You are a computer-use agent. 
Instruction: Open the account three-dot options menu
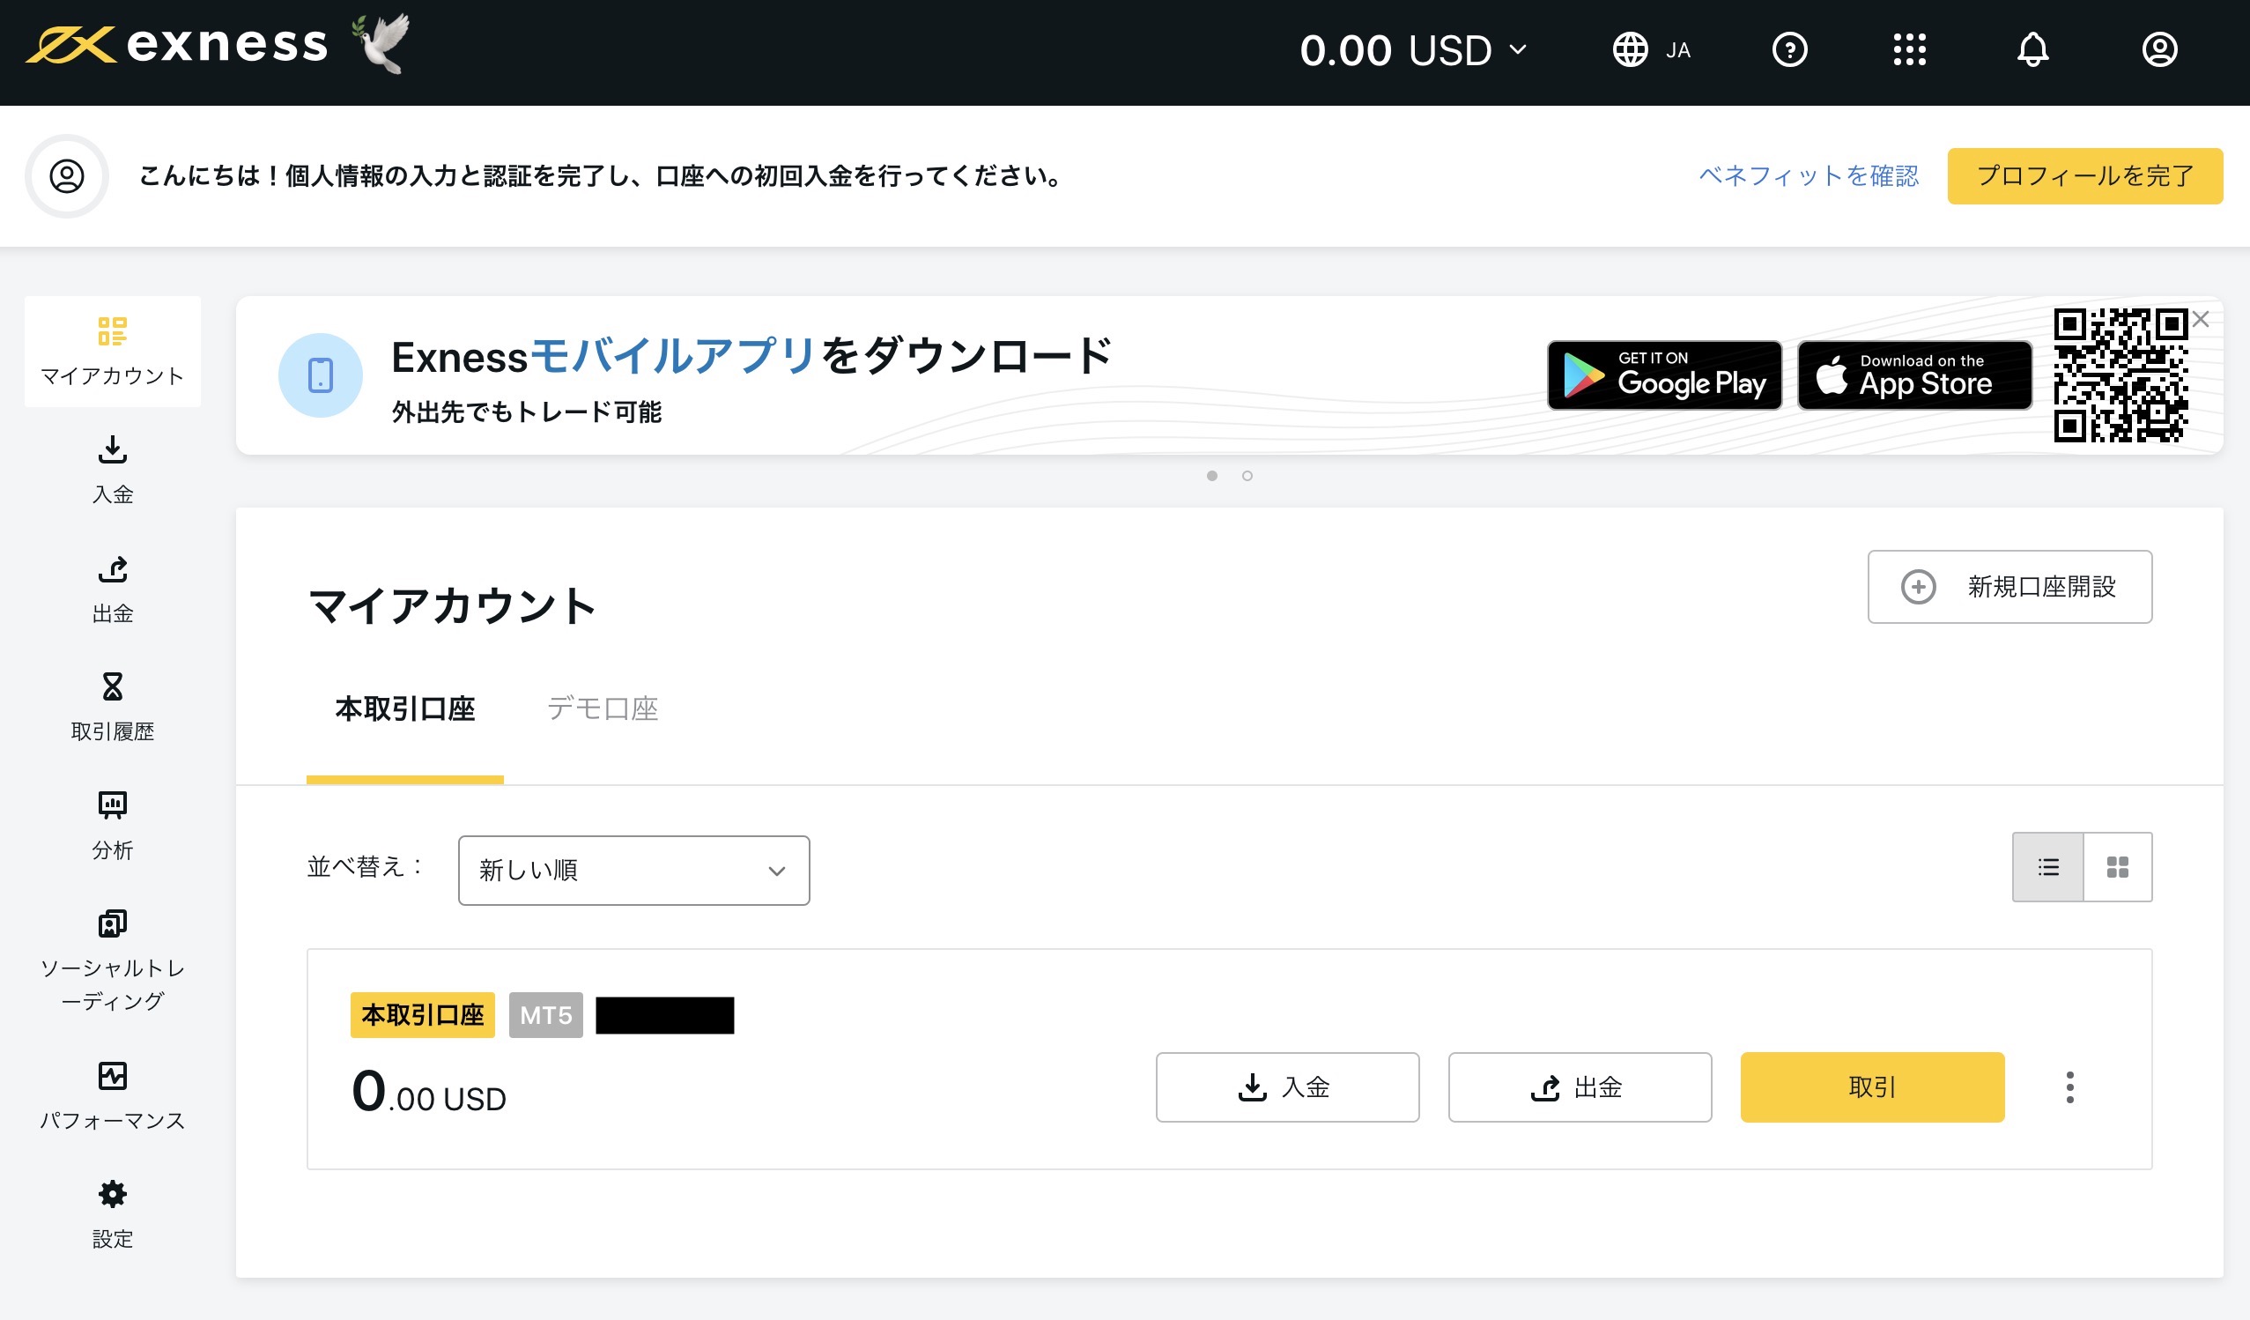coord(2069,1086)
